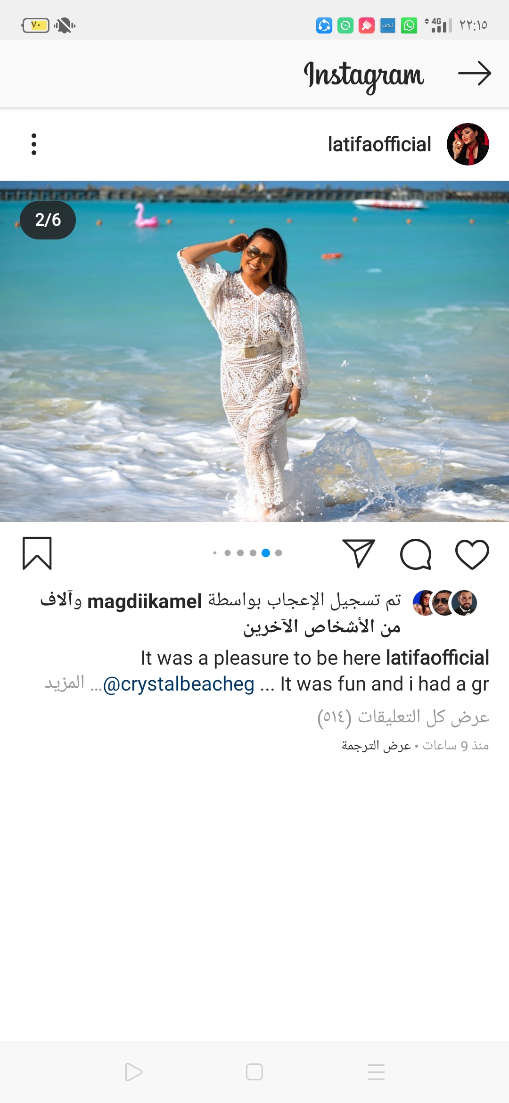Viewport: 509px width, 1103px height.
Task: Save the post with the bookmark icon
Action: click(x=37, y=553)
